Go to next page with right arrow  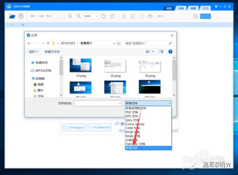(41, 16)
